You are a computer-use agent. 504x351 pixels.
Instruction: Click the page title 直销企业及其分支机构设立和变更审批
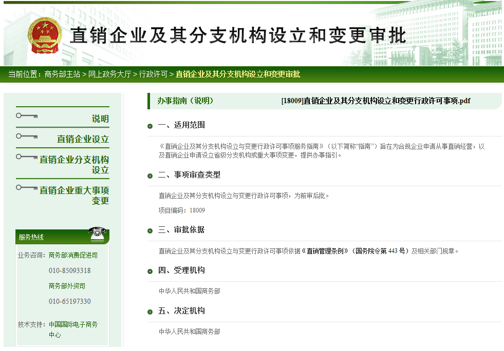(238, 35)
